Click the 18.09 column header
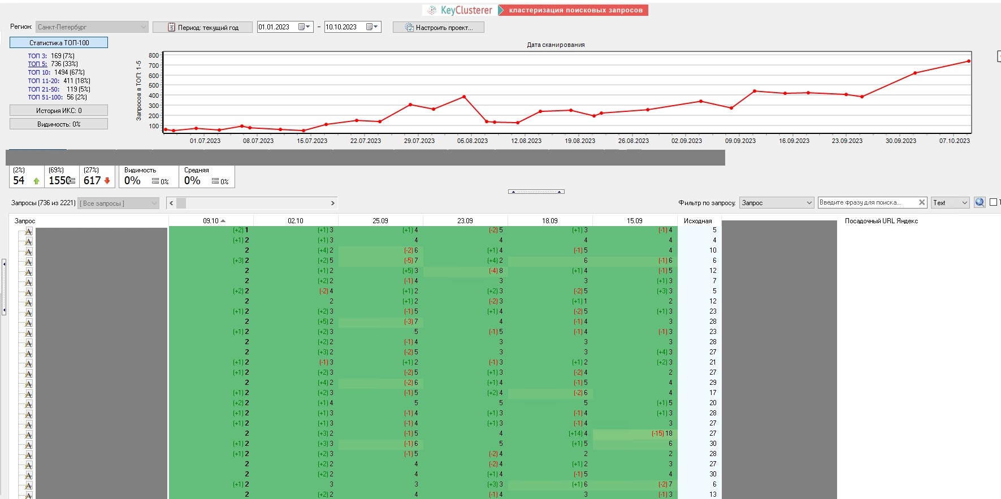The image size is (1001, 499). point(550,221)
